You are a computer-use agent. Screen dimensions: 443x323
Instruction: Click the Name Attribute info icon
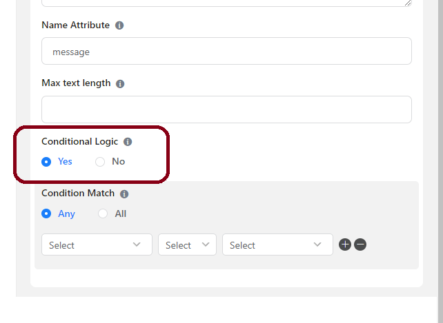119,25
